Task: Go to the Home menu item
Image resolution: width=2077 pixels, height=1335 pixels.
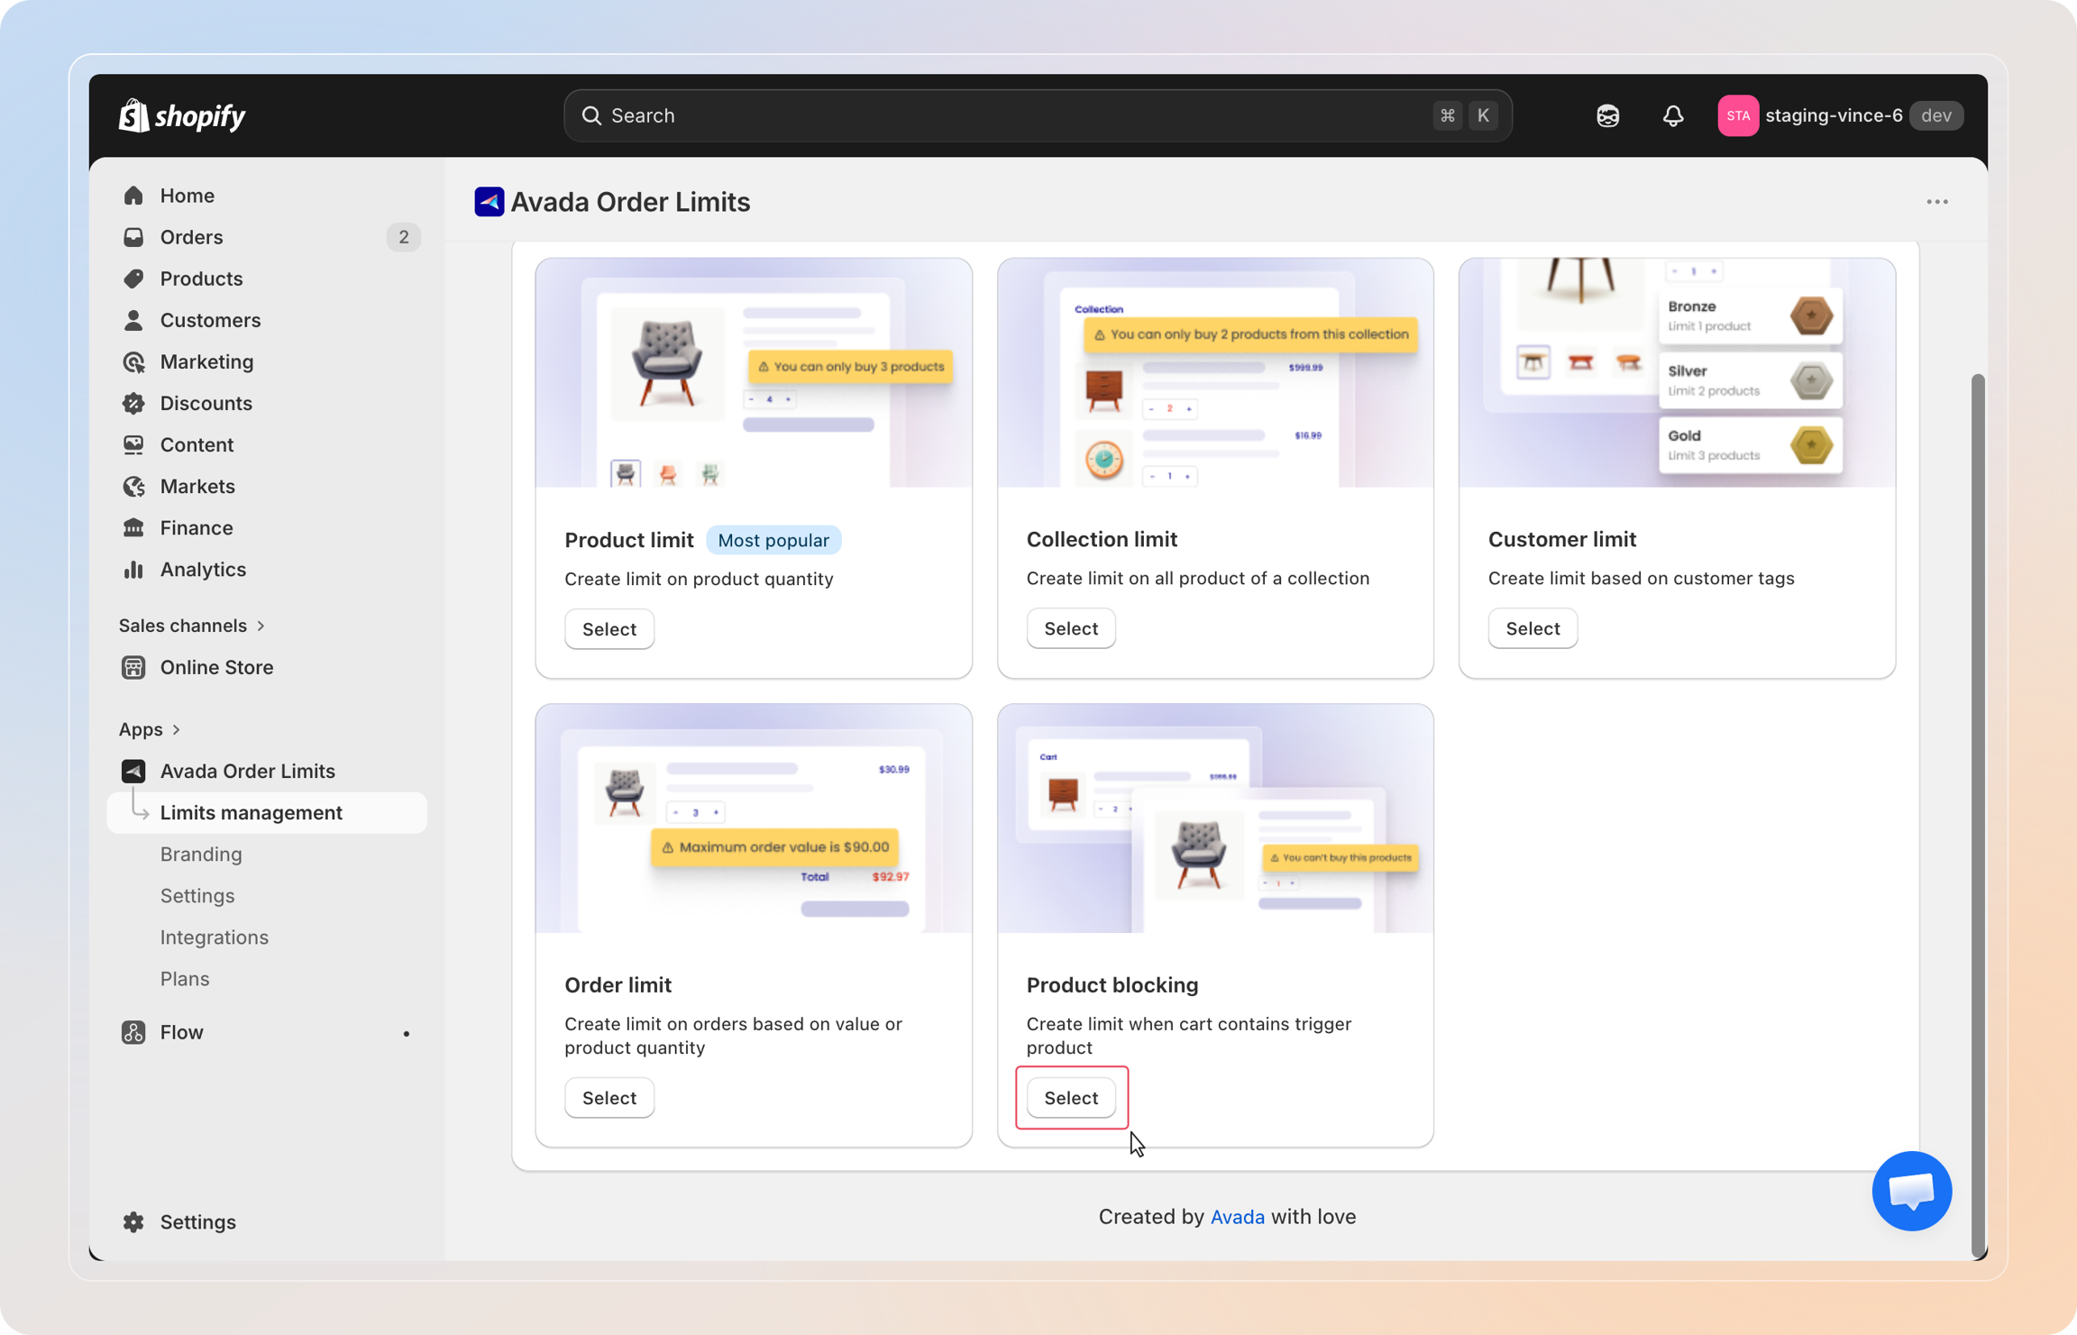Action: tap(188, 196)
